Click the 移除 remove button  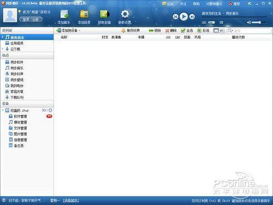155,31
